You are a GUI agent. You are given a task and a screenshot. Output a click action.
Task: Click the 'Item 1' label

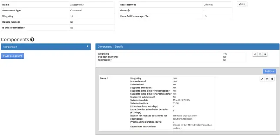(104, 78)
